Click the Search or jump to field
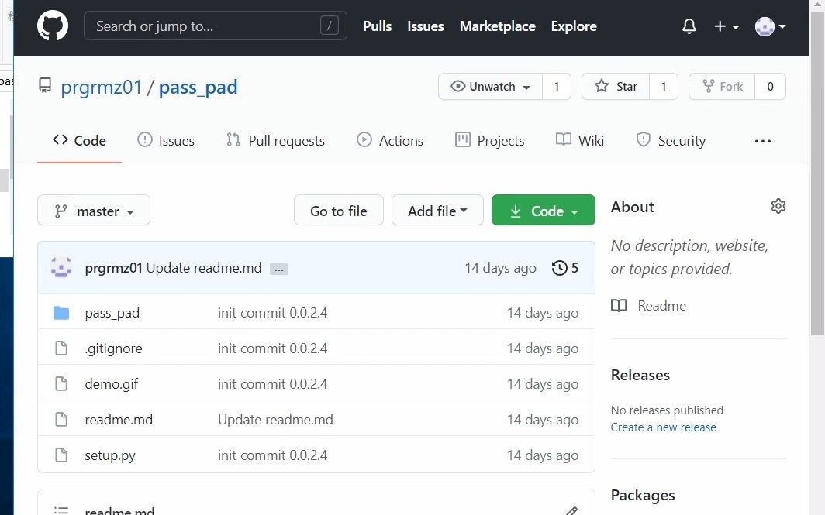This screenshot has width=825, height=515. pos(215,26)
